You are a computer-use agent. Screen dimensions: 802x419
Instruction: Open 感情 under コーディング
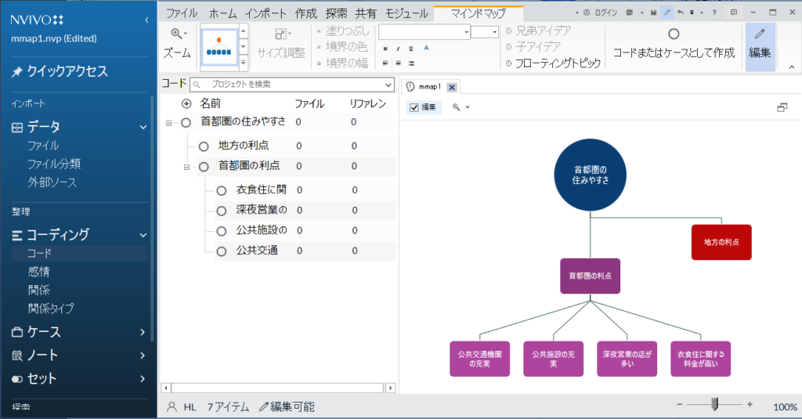click(x=39, y=272)
